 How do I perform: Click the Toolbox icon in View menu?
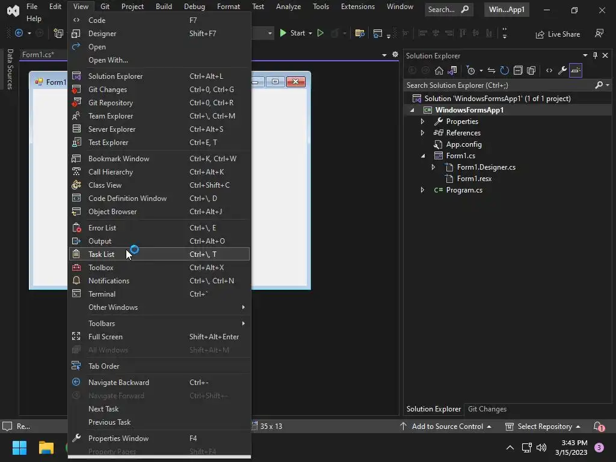(x=76, y=268)
